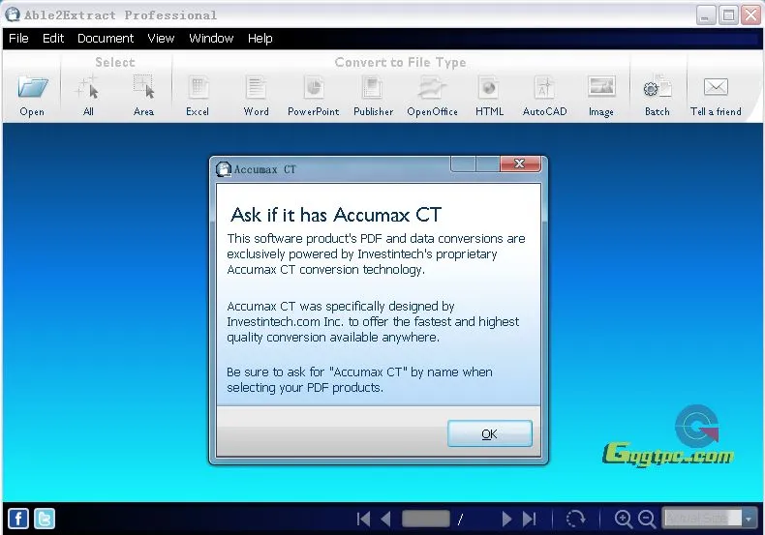Click the page number input field

coord(425,519)
